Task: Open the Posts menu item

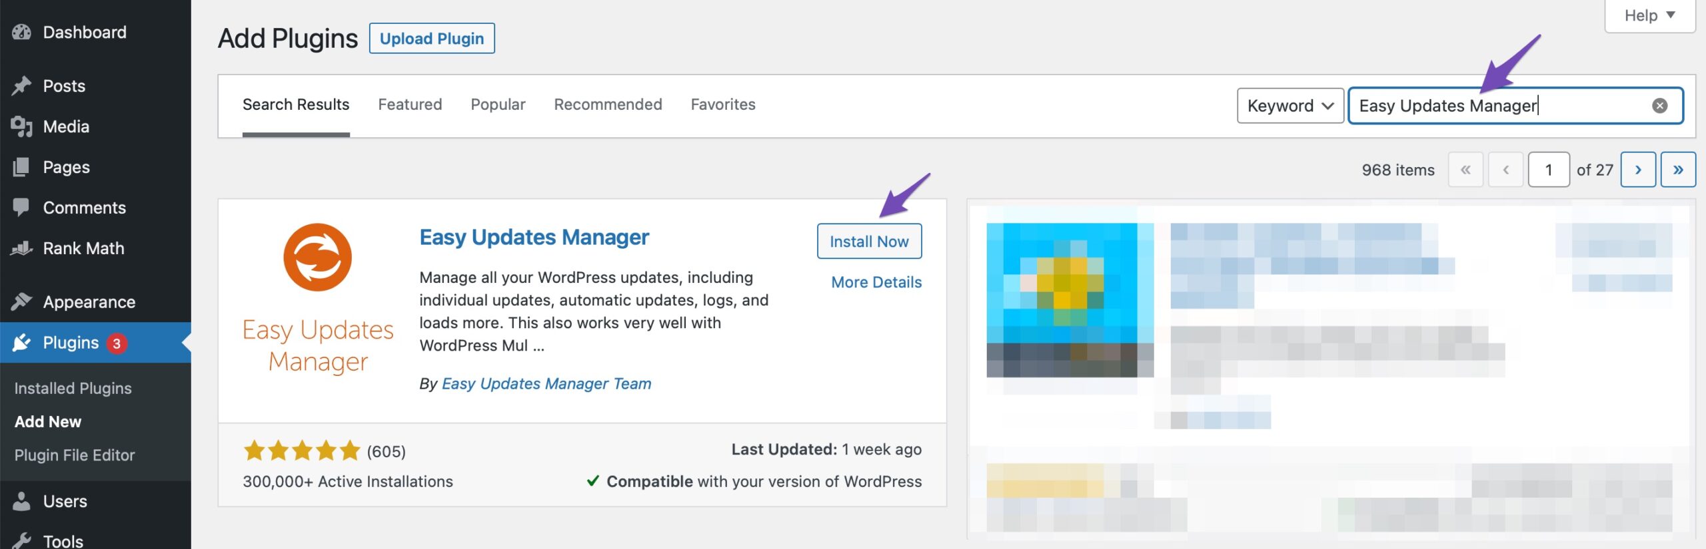Action: tap(95, 86)
